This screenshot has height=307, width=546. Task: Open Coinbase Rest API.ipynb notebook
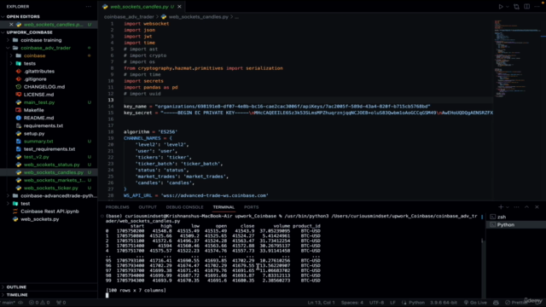[49, 211]
